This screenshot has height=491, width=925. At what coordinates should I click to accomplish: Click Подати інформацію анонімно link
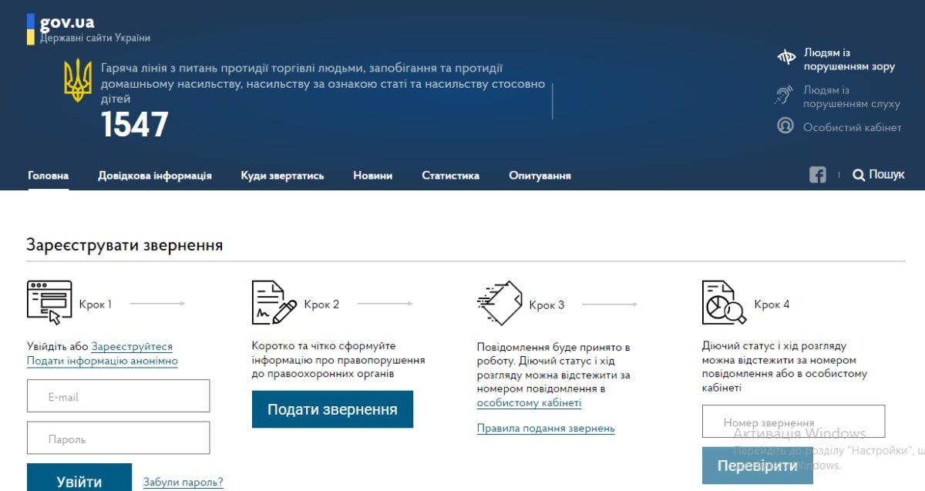coord(103,361)
